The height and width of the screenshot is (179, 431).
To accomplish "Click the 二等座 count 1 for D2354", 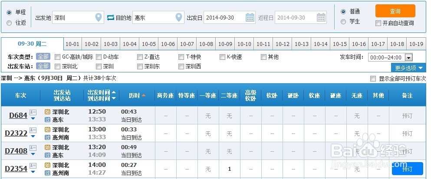I will (x=230, y=169).
